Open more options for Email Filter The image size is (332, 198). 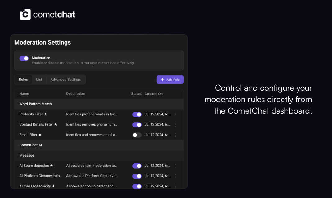click(x=176, y=135)
